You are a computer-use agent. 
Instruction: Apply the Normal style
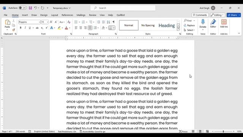tap(129, 25)
